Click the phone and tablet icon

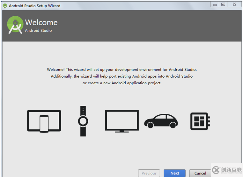coord(44,121)
